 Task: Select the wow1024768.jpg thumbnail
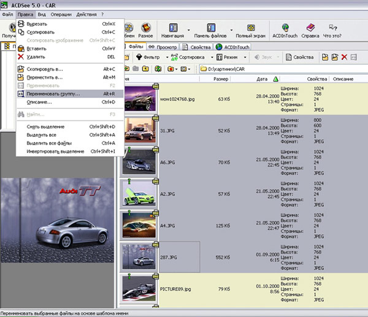point(140,99)
